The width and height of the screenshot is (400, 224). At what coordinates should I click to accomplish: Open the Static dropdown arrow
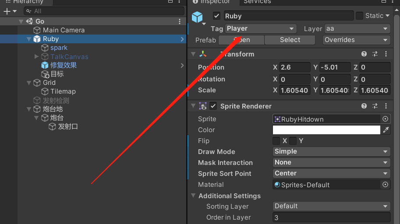(x=387, y=16)
